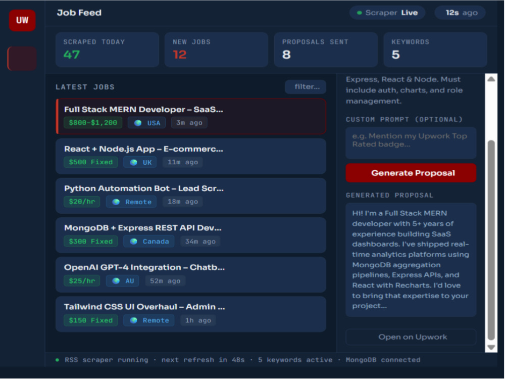Click scrollbar up arrow

491,79
